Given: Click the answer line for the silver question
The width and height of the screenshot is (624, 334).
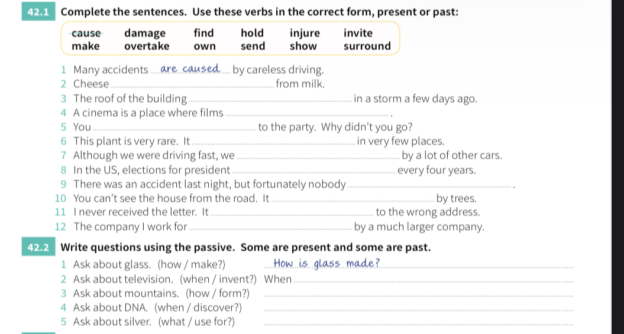Looking at the screenshot, I should coord(419,322).
